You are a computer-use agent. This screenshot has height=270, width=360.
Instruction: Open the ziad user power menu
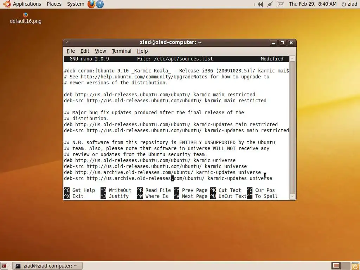(349, 4)
